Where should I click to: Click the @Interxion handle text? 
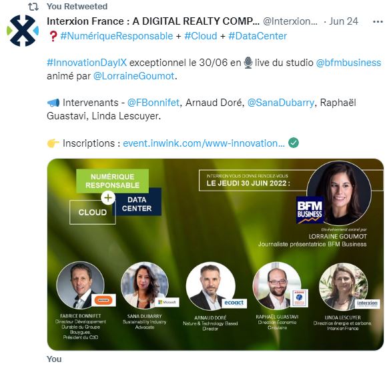pos(290,21)
